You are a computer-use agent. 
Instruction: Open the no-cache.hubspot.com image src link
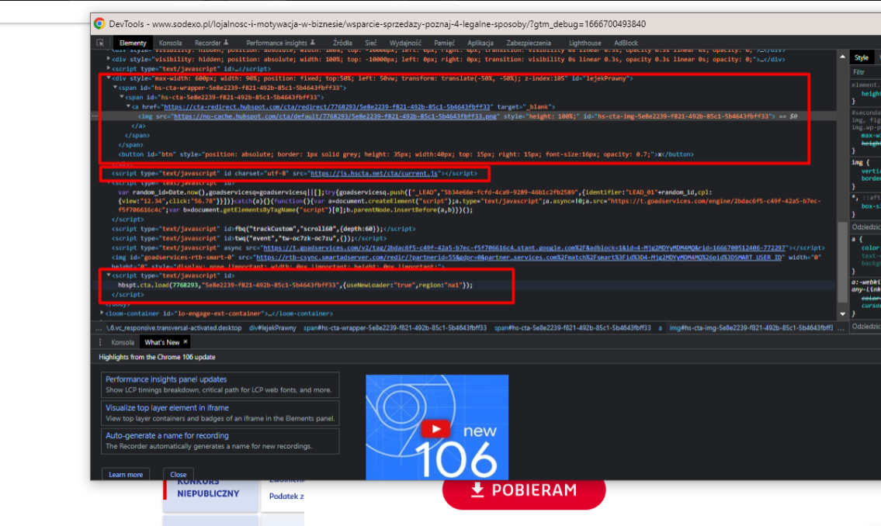click(335, 116)
